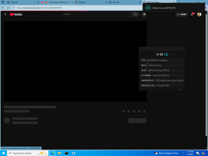Open the Windows Start menu
The width and height of the screenshot is (208, 156).
coord(3,153)
